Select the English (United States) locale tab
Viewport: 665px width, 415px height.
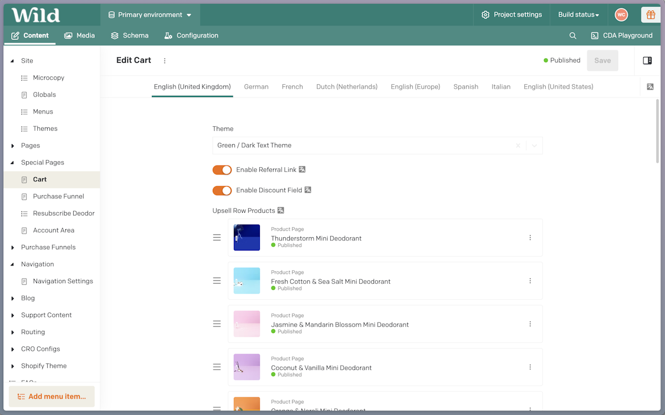[x=559, y=87]
